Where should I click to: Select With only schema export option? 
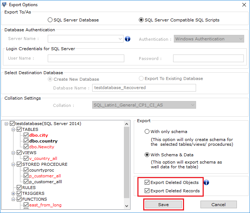click(x=147, y=132)
